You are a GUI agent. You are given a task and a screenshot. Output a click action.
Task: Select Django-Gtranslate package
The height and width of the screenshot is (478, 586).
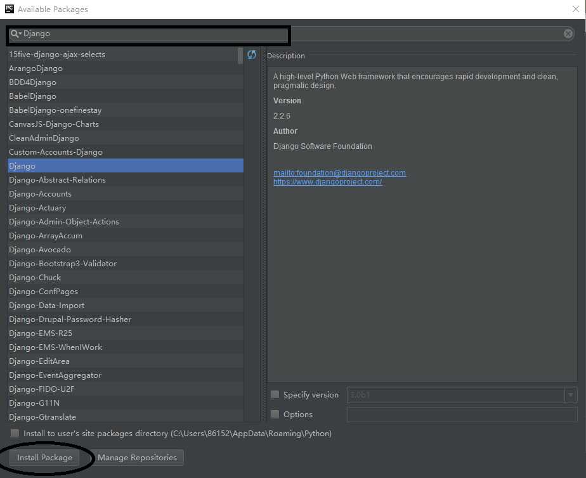(x=125, y=417)
